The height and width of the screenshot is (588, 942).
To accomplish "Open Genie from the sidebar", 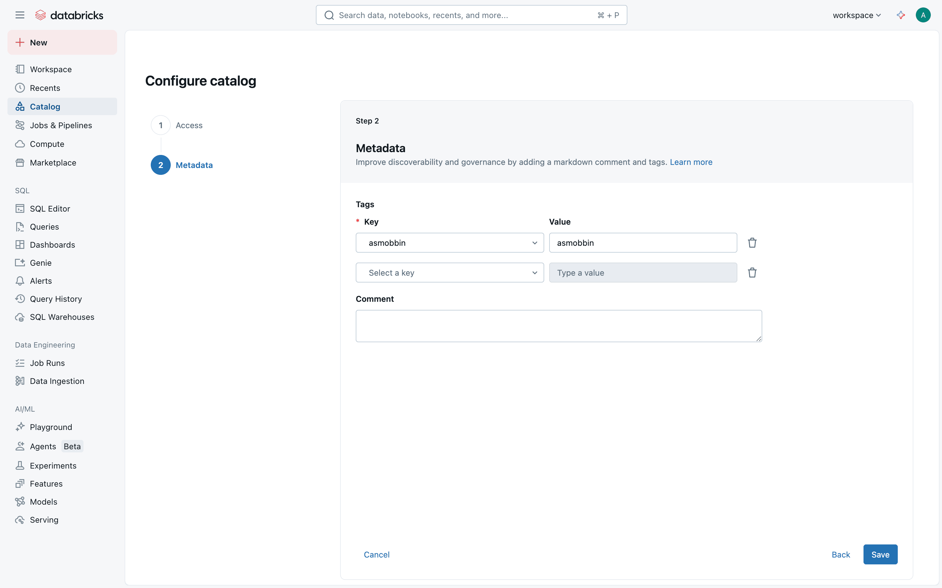I will [x=40, y=263].
